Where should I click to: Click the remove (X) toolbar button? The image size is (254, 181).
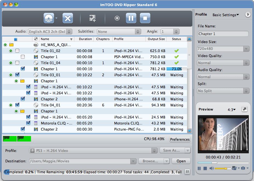tap(68, 18)
